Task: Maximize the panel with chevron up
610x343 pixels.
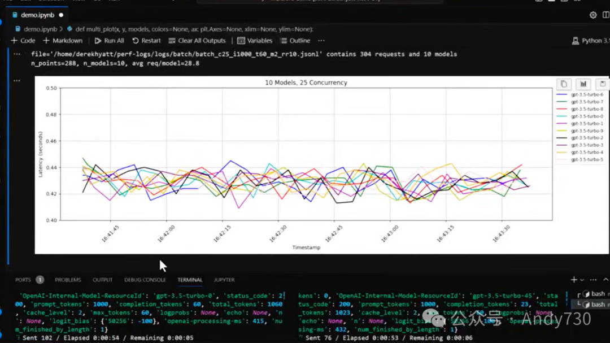Action: pos(605,280)
